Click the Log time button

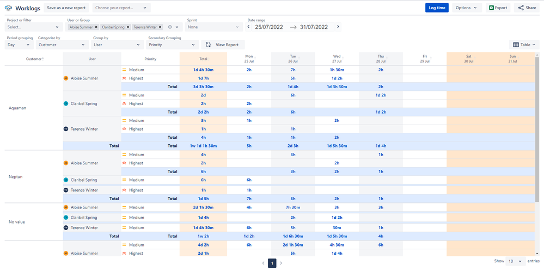click(437, 8)
